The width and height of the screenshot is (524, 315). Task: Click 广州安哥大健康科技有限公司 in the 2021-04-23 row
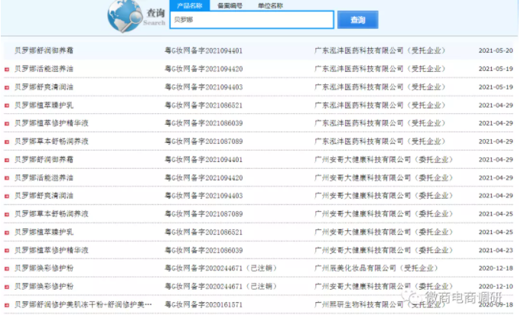pos(363,250)
